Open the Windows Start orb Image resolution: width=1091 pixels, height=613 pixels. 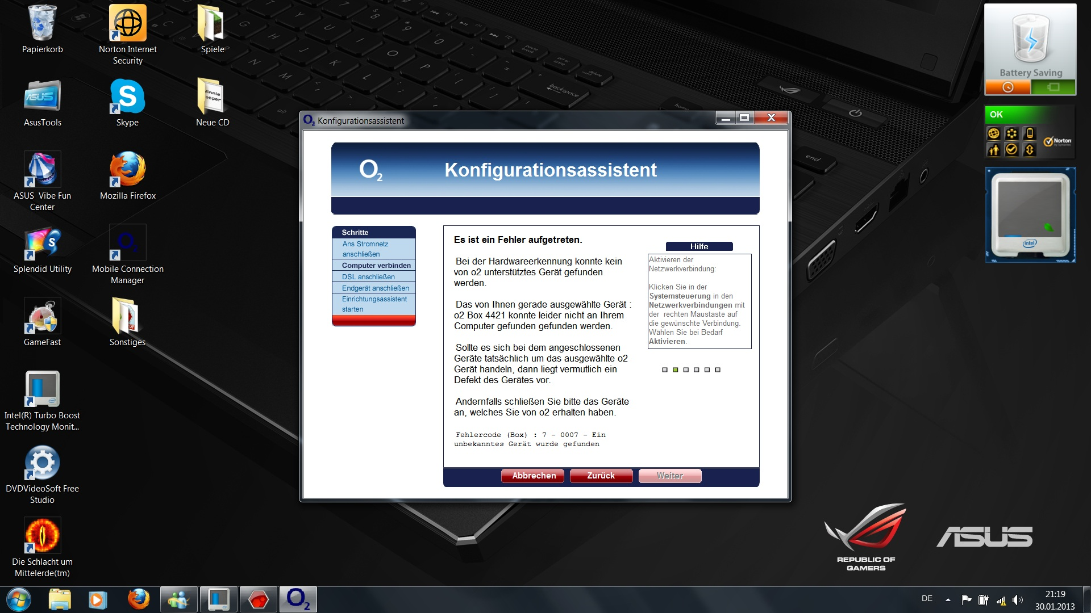19,599
